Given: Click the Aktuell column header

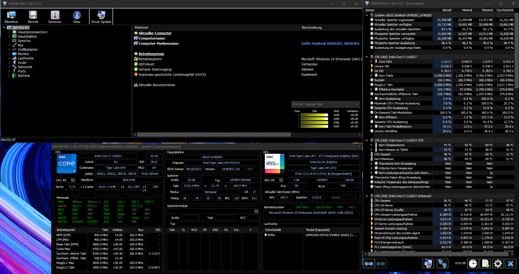Looking at the screenshot, I should click(442, 10).
